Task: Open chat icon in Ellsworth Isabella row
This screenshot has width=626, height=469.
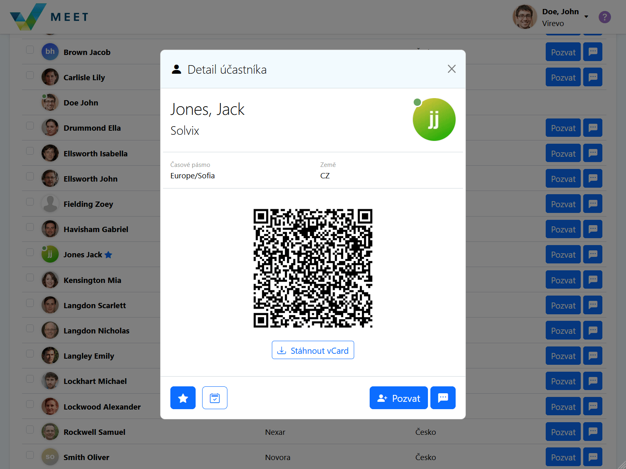Action: click(x=593, y=153)
